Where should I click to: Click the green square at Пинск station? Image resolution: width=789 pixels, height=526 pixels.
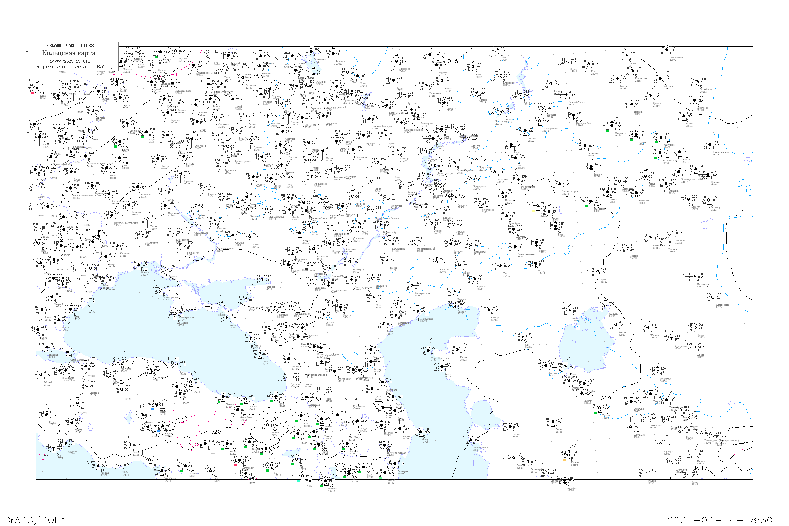point(116,146)
